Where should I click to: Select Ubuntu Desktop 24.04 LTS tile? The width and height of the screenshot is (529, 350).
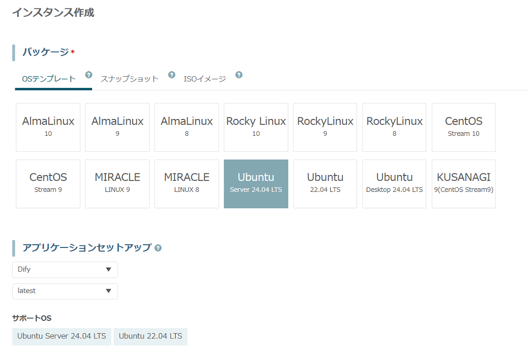(x=394, y=183)
